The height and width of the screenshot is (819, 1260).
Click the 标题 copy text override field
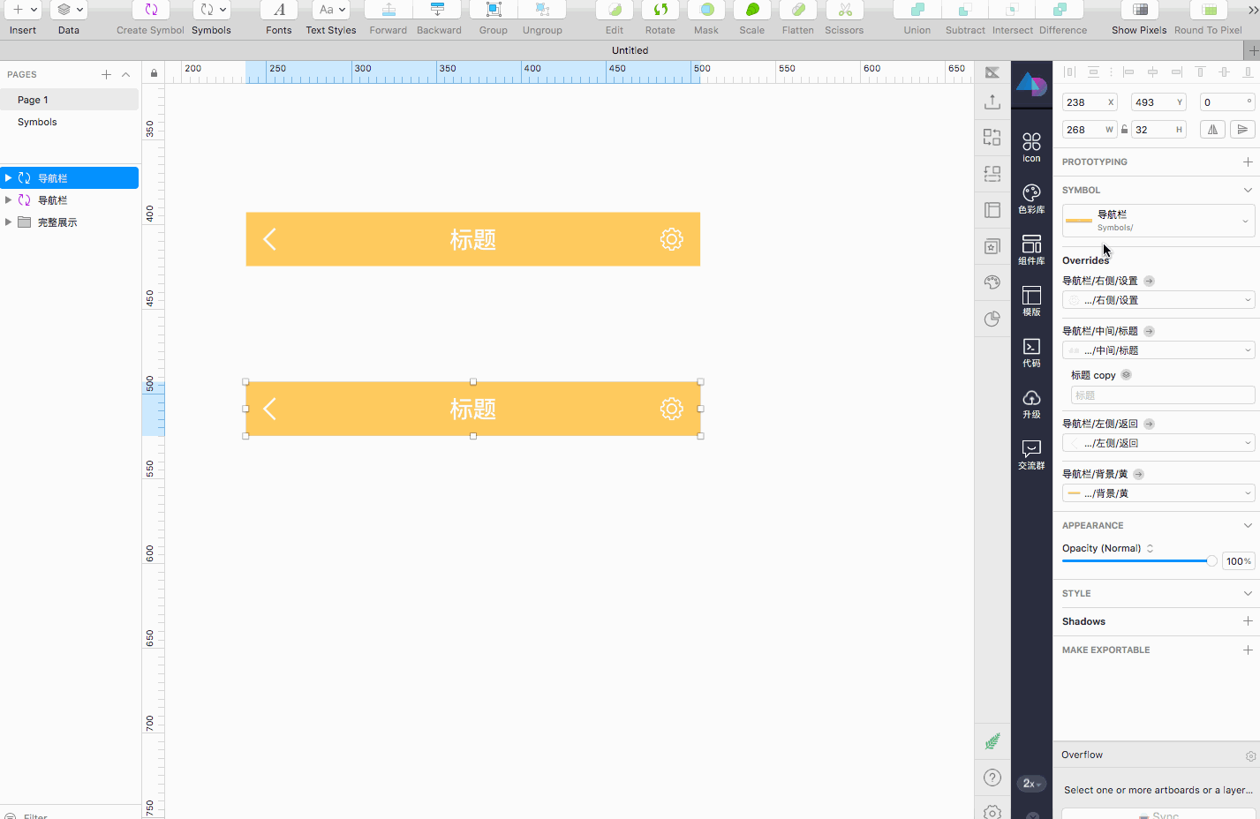[1162, 395]
